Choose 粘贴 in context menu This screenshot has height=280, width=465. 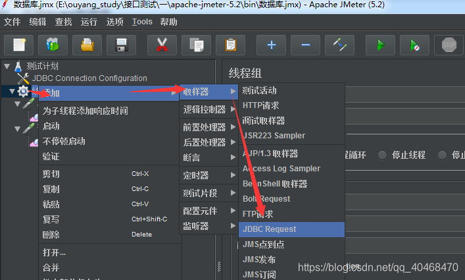(109, 204)
